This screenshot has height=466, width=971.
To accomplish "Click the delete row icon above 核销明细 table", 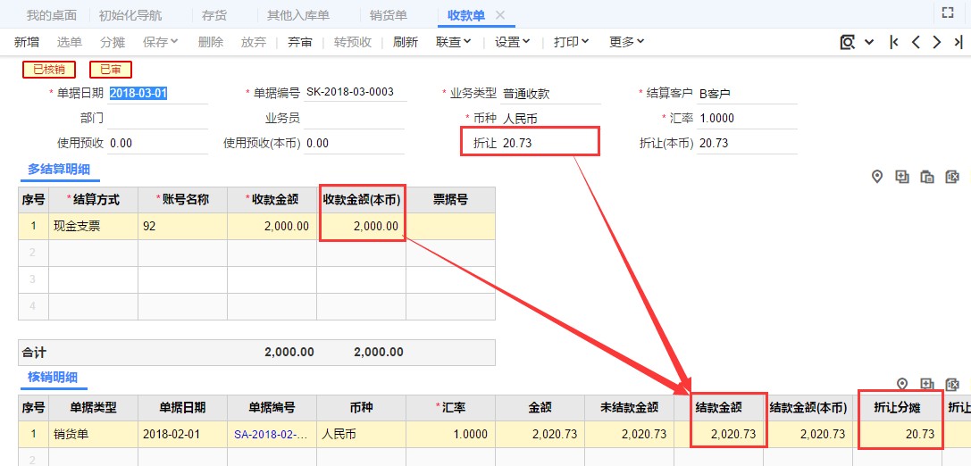I will point(952,384).
